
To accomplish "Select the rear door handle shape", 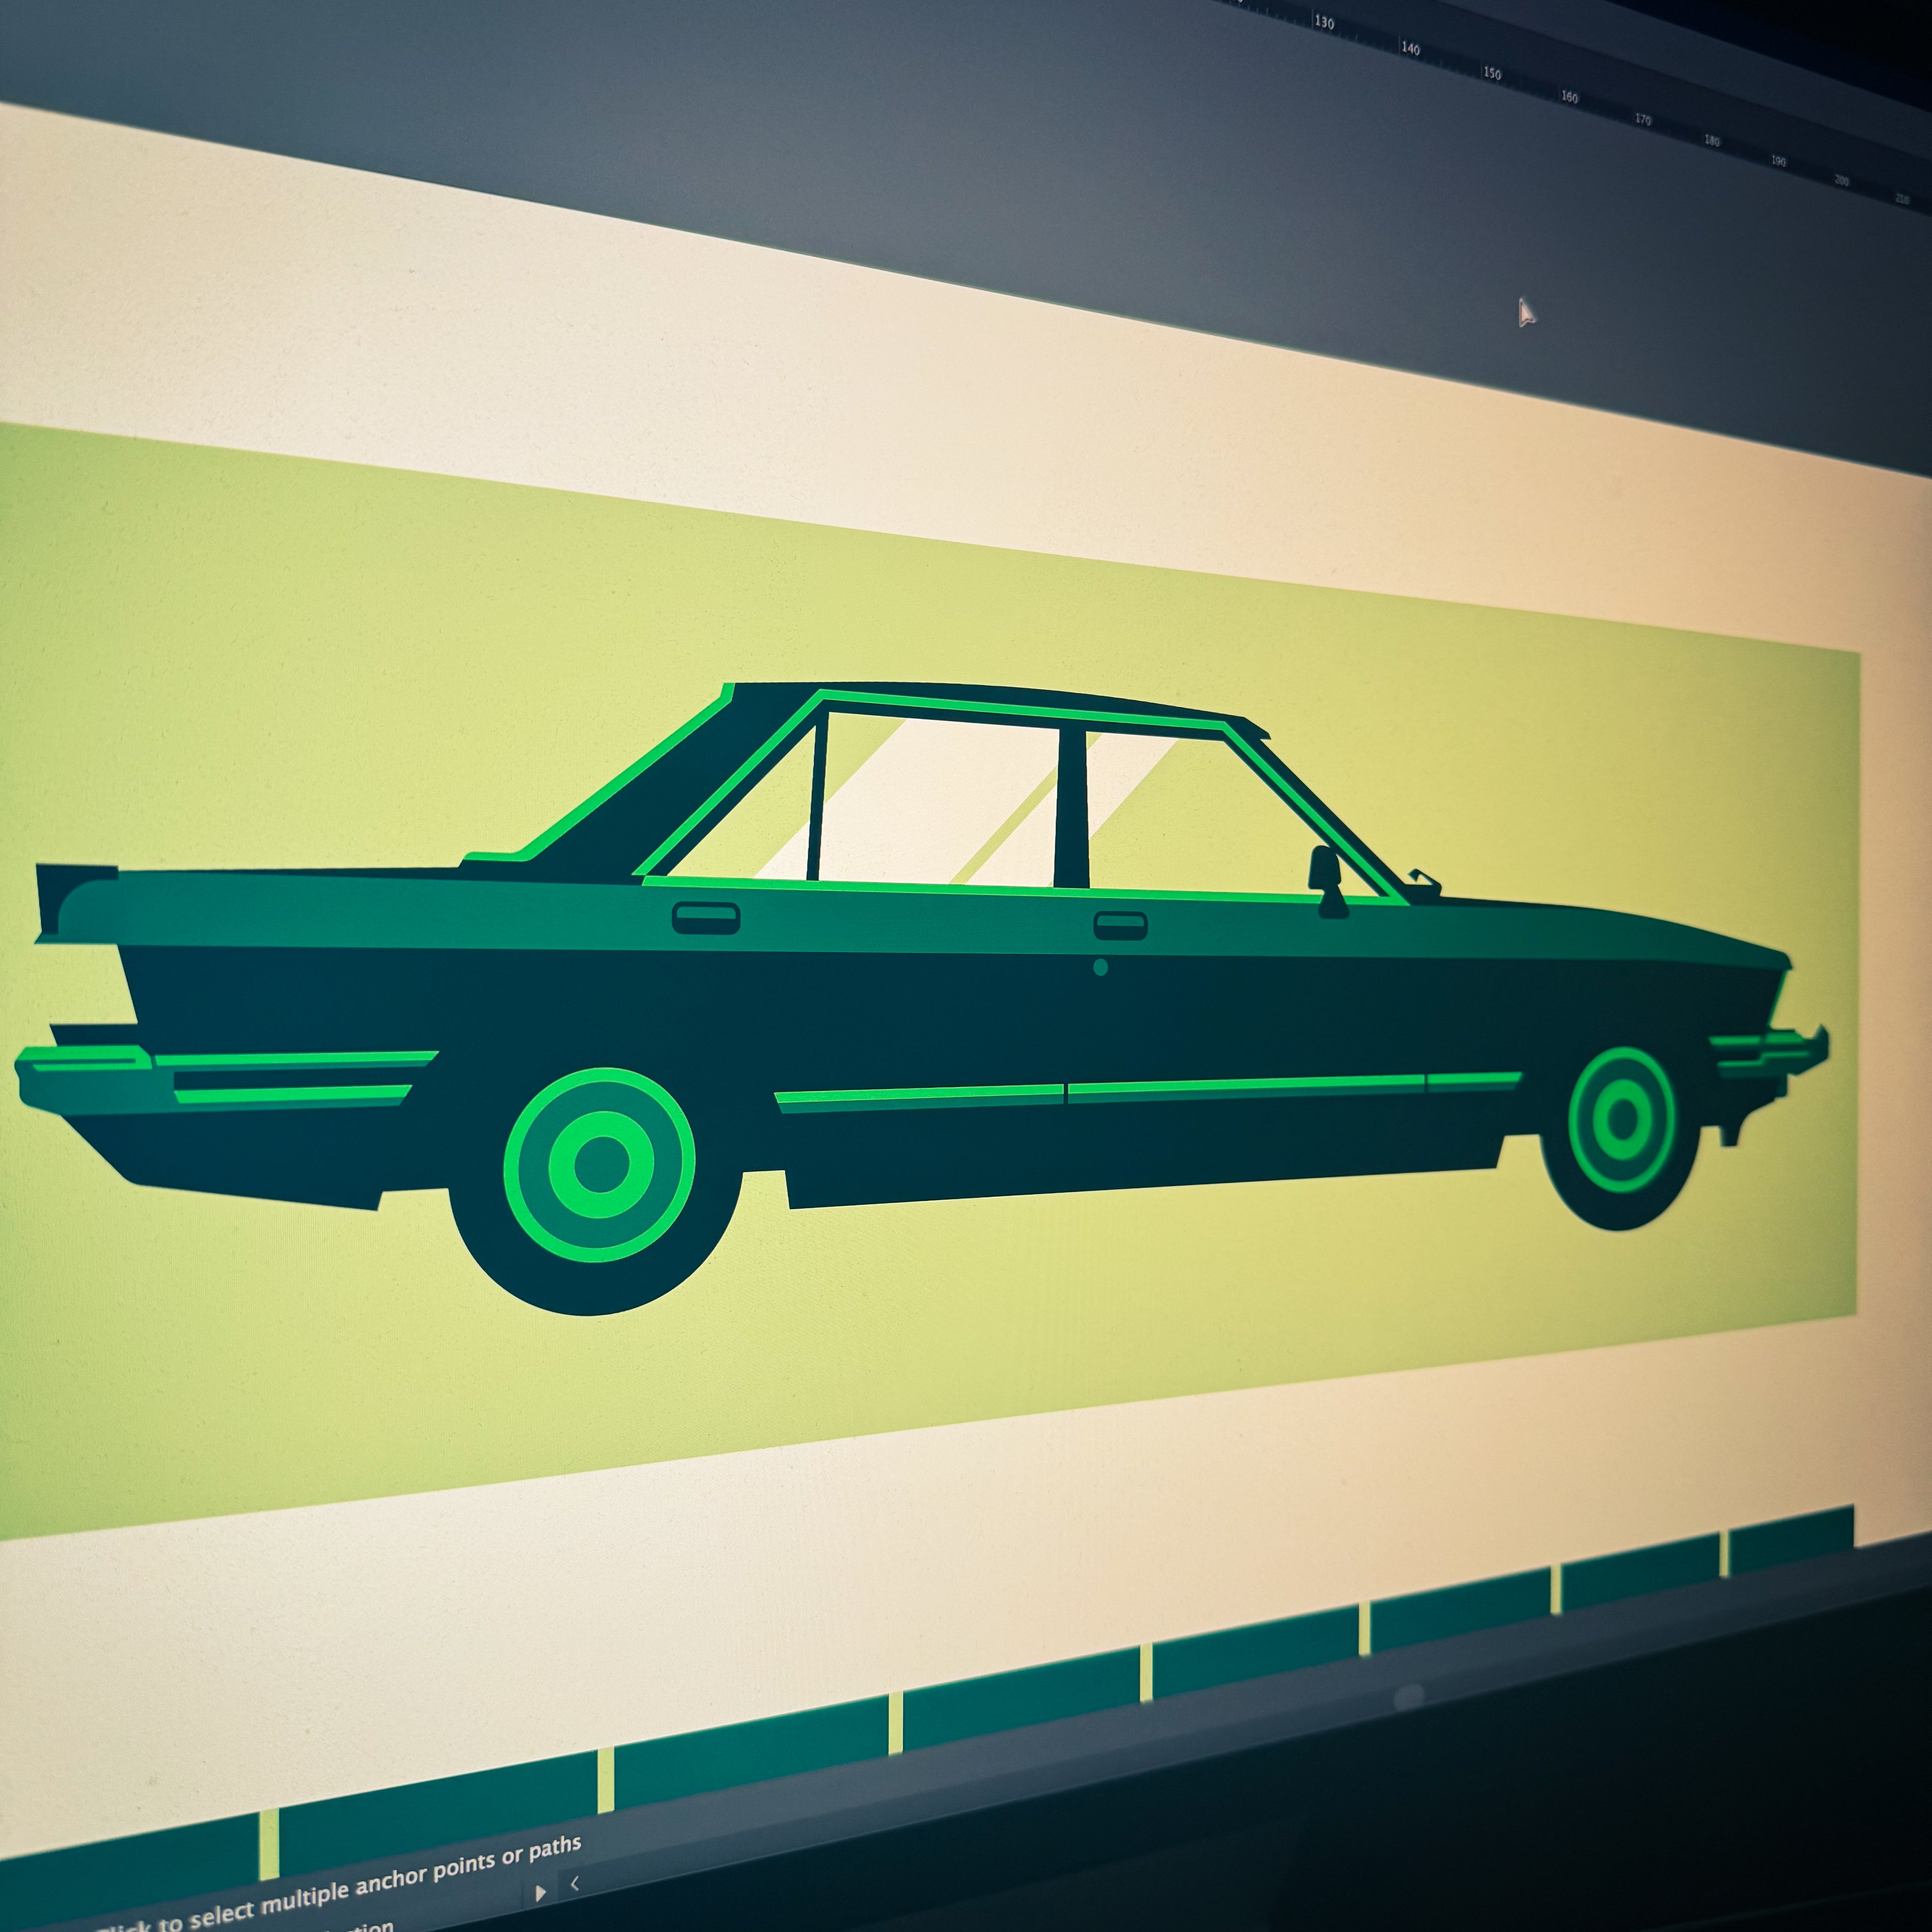I will tap(706, 918).
